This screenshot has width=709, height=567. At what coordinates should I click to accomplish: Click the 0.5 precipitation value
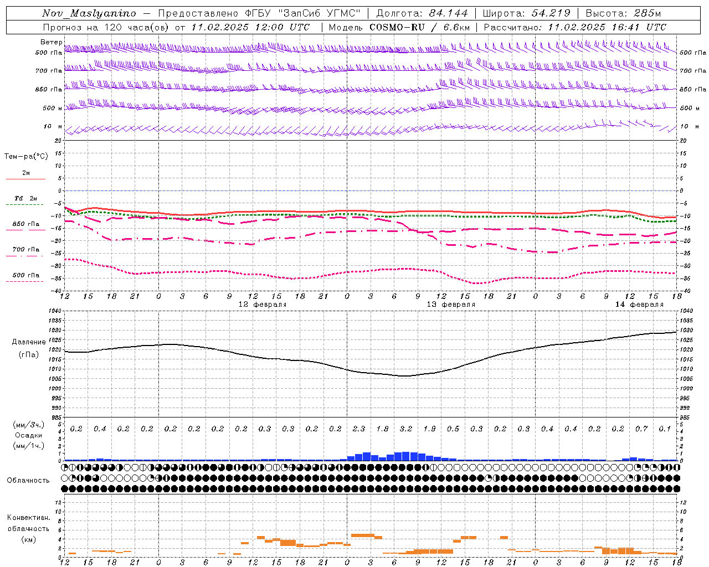[453, 429]
